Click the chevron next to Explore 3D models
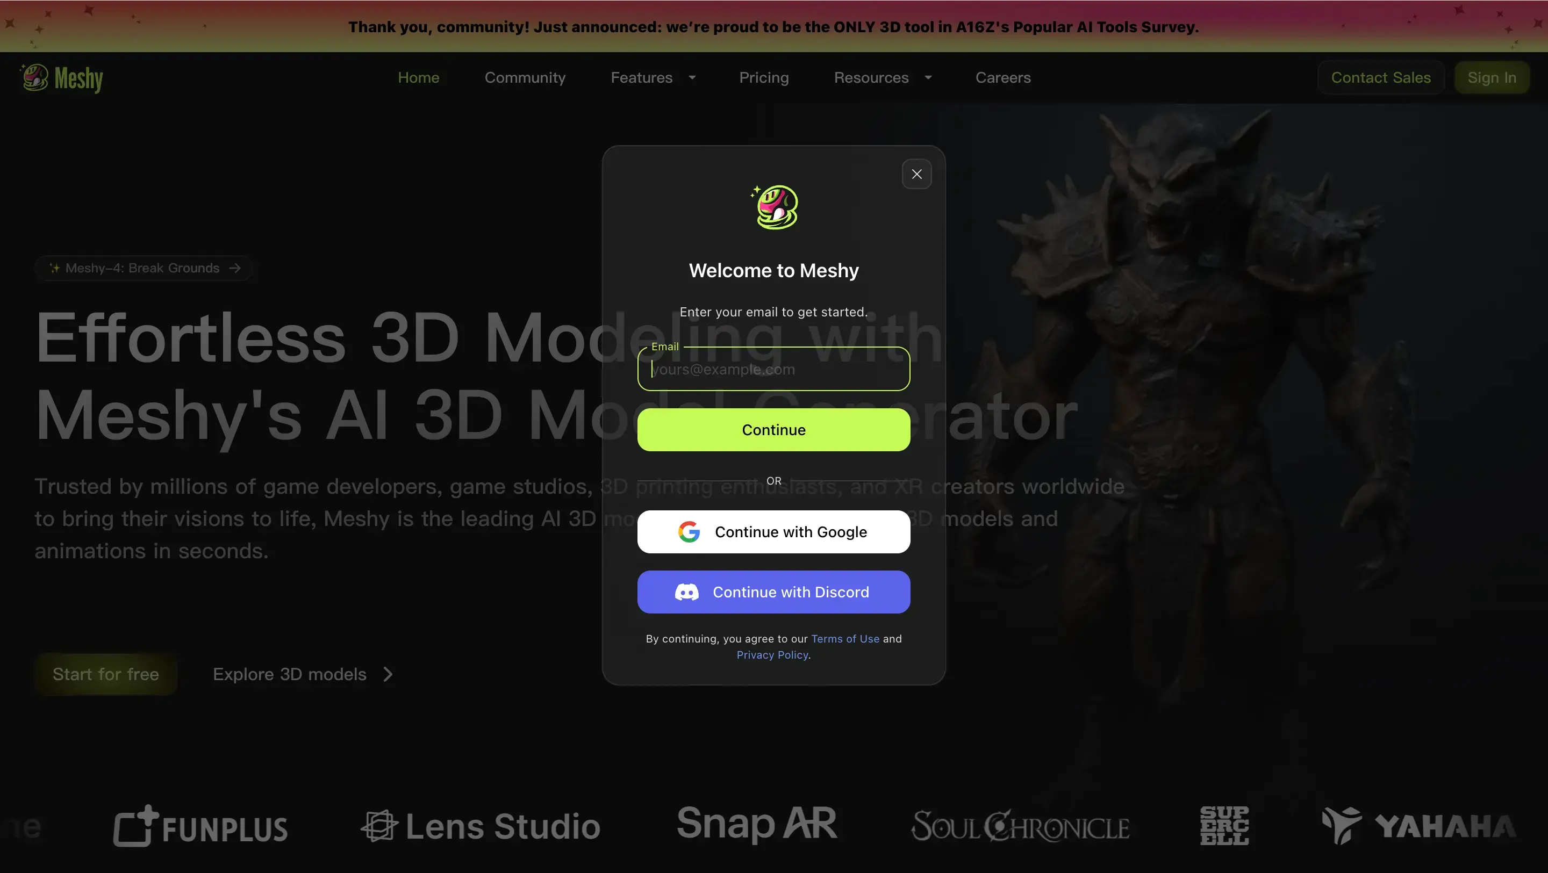This screenshot has width=1548, height=873. (x=386, y=674)
